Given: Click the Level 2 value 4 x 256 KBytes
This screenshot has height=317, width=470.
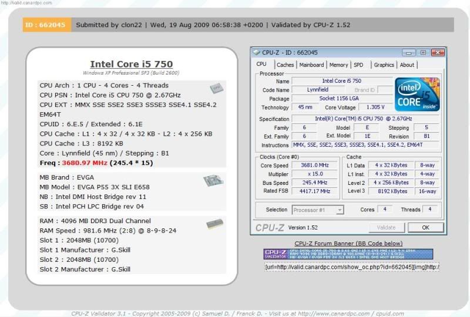Looking at the screenshot, I should (391, 183).
